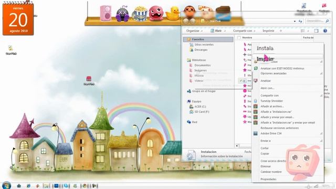Viewport: 336px width, 189px height.
Task: Click the Adobe Drive CS4 icon
Action: point(256,133)
